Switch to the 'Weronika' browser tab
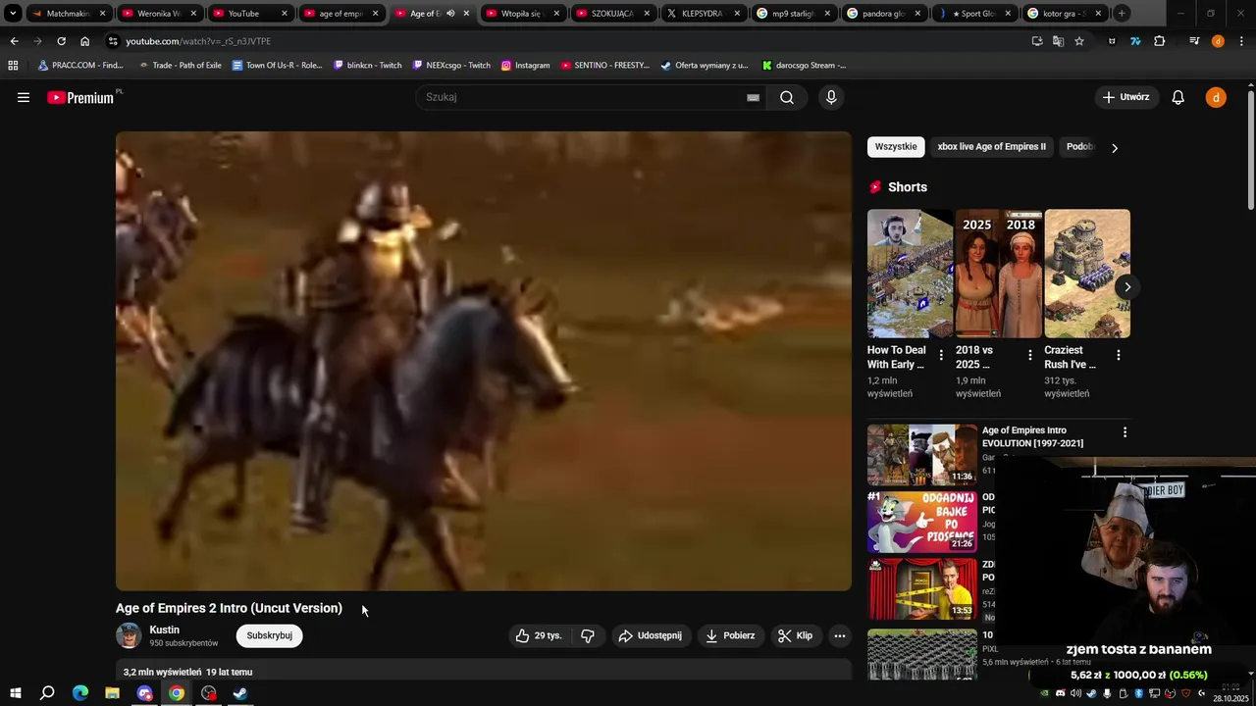The height and width of the screenshot is (706, 1256). click(x=157, y=14)
